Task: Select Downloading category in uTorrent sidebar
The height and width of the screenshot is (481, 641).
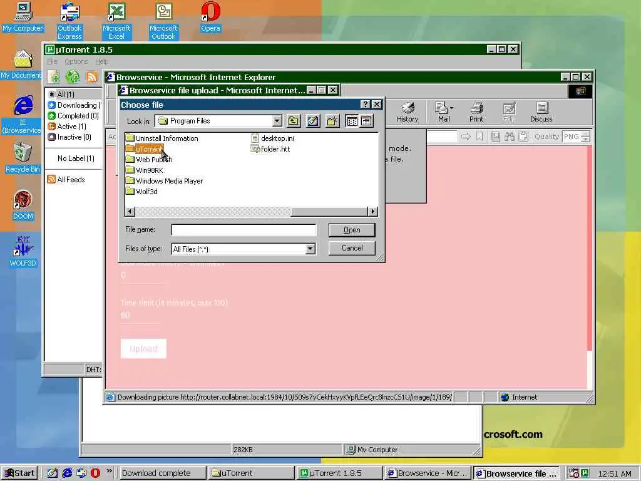Action: coord(74,105)
